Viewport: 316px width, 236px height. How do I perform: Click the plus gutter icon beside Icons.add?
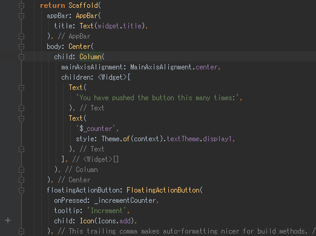tap(8, 220)
